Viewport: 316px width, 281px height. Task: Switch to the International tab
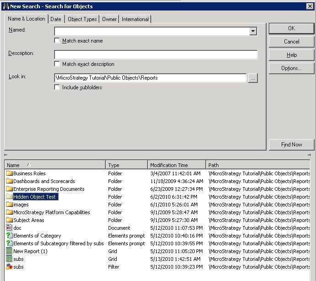click(x=135, y=19)
